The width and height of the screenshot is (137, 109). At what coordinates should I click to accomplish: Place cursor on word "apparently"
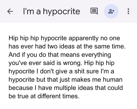pos(84,38)
